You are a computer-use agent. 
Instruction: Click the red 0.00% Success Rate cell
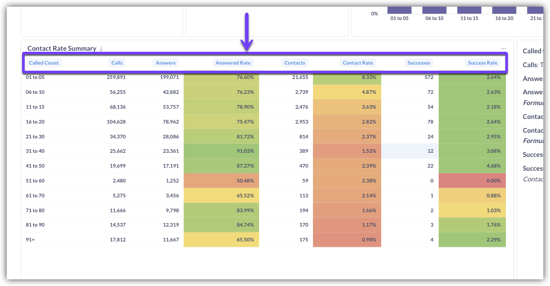click(472, 180)
